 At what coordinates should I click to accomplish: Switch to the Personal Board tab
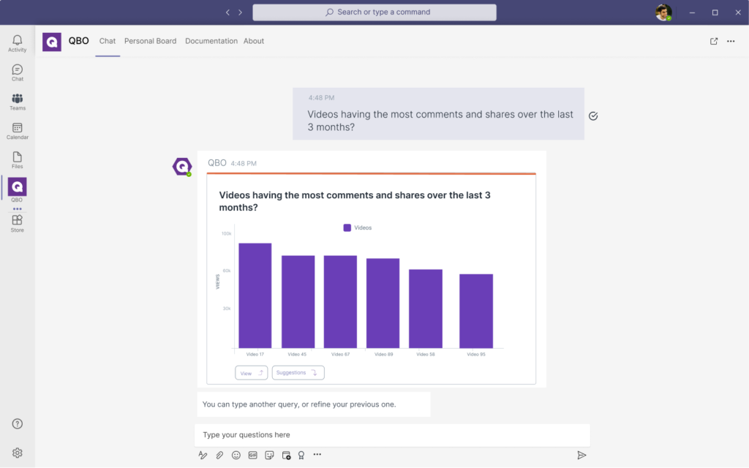(150, 41)
